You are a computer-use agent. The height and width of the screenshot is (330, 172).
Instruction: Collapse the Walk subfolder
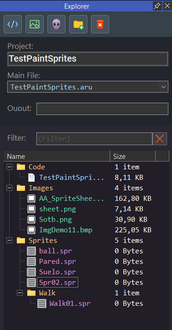[x=20, y=293]
